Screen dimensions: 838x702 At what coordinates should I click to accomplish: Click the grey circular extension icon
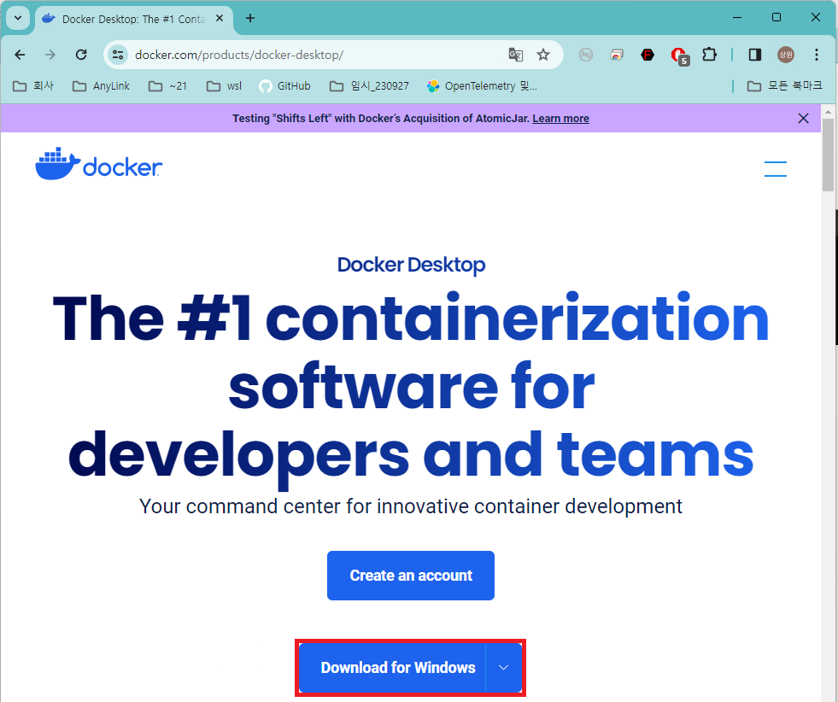(x=586, y=55)
